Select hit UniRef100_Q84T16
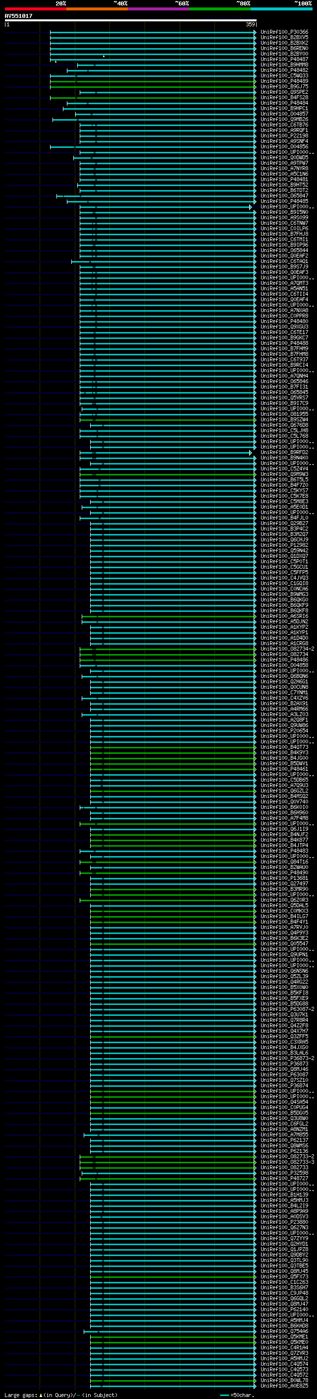 click(x=284, y=862)
